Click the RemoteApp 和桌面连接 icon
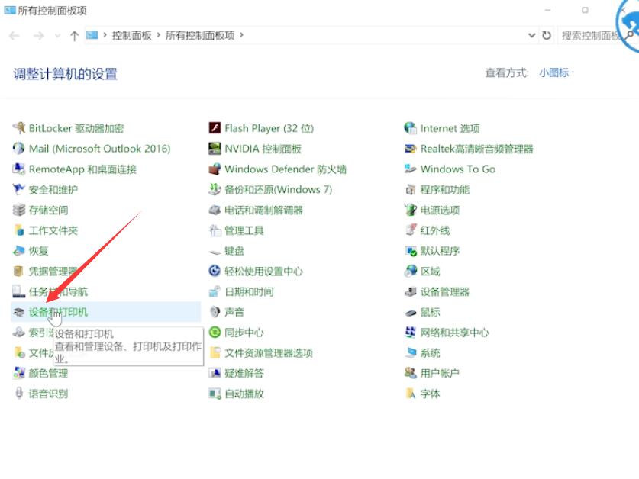The width and height of the screenshot is (639, 479). [x=19, y=169]
